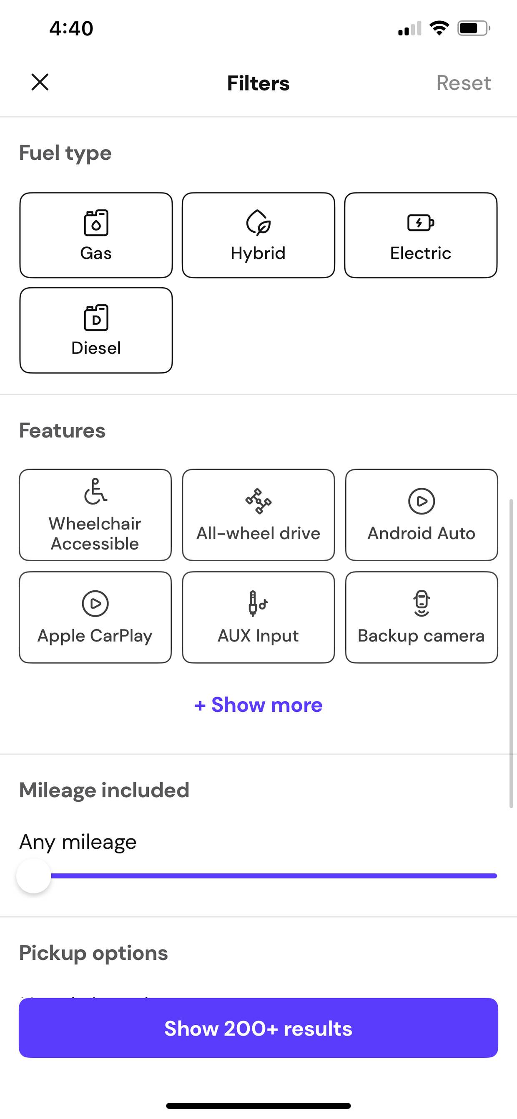Select the Hybrid leaf icon
The image size is (517, 1119).
click(x=258, y=223)
